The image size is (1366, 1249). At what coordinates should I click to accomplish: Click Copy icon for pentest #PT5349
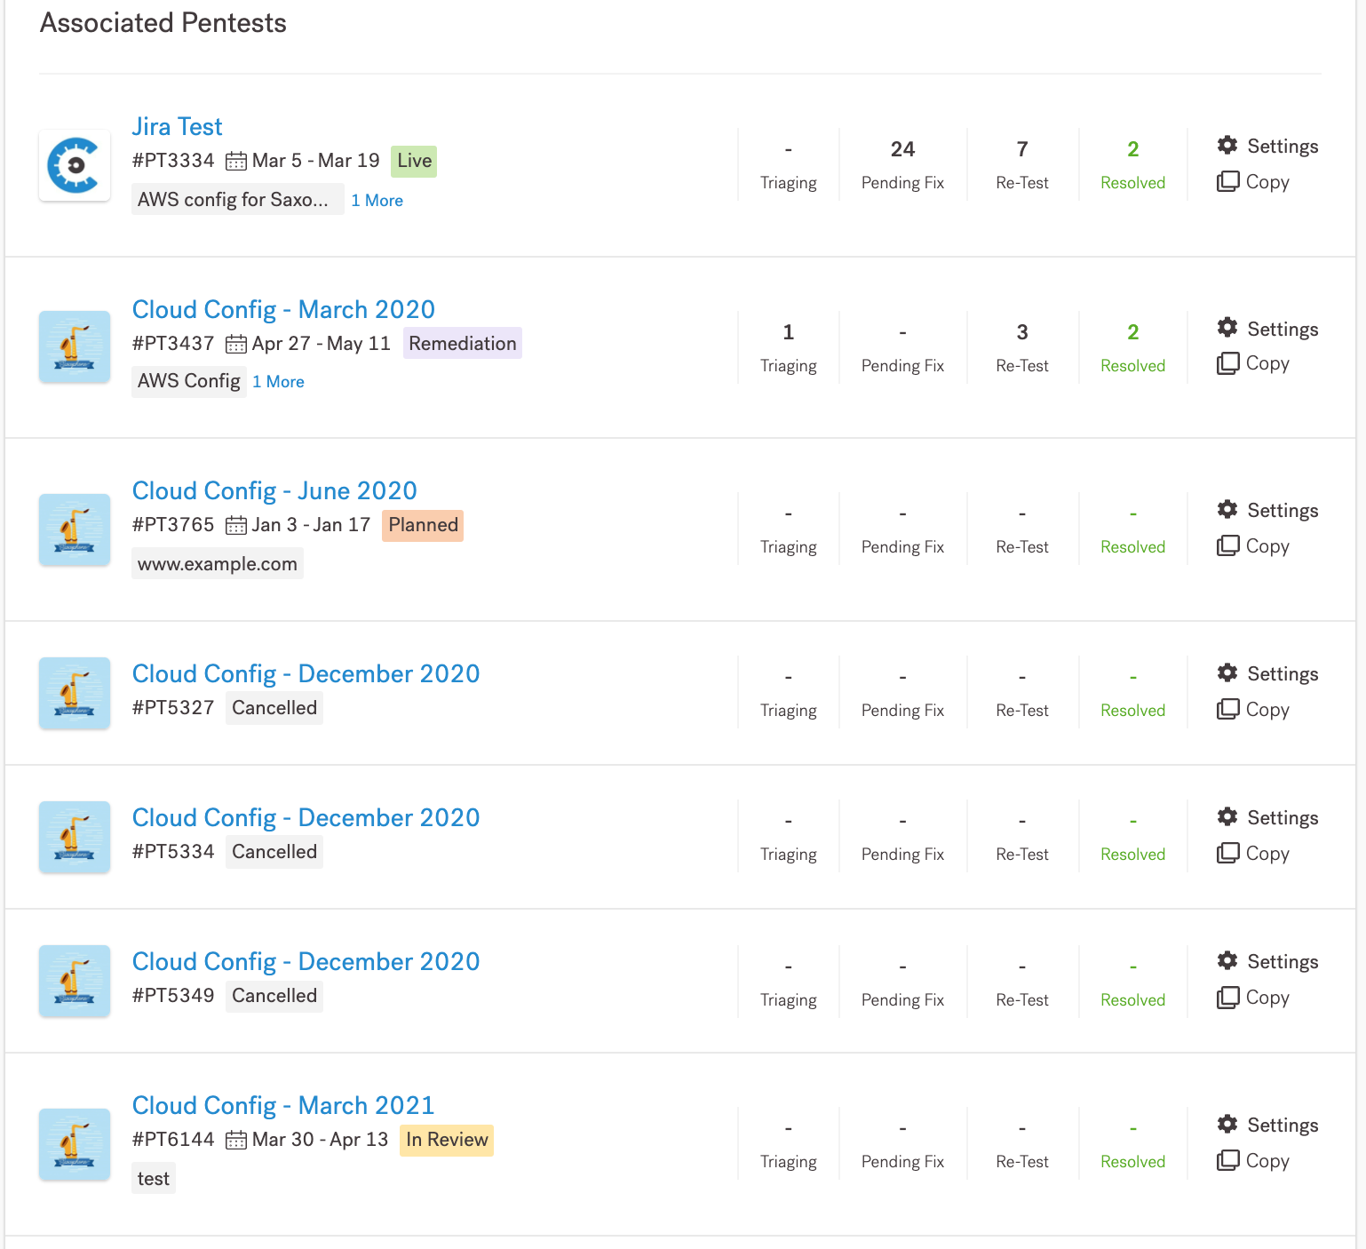1227,997
